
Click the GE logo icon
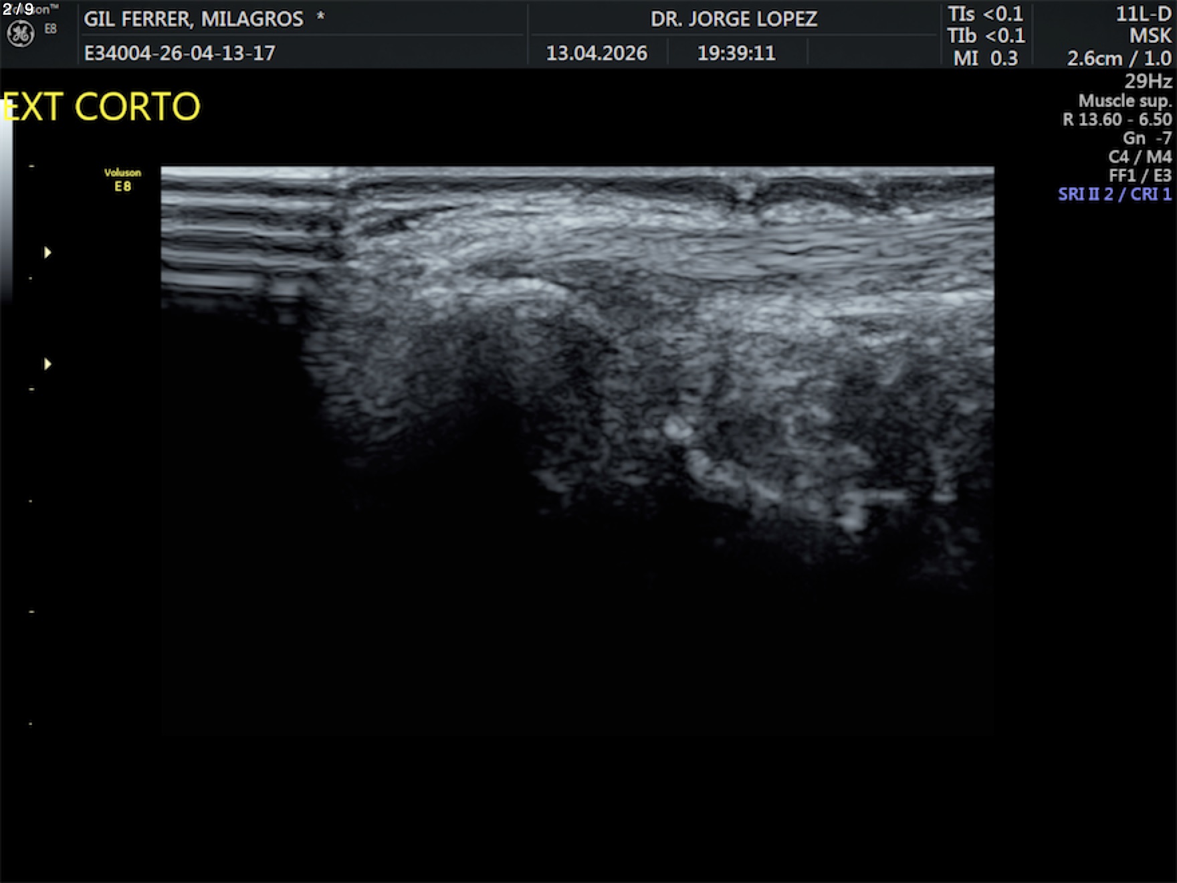click(x=20, y=33)
